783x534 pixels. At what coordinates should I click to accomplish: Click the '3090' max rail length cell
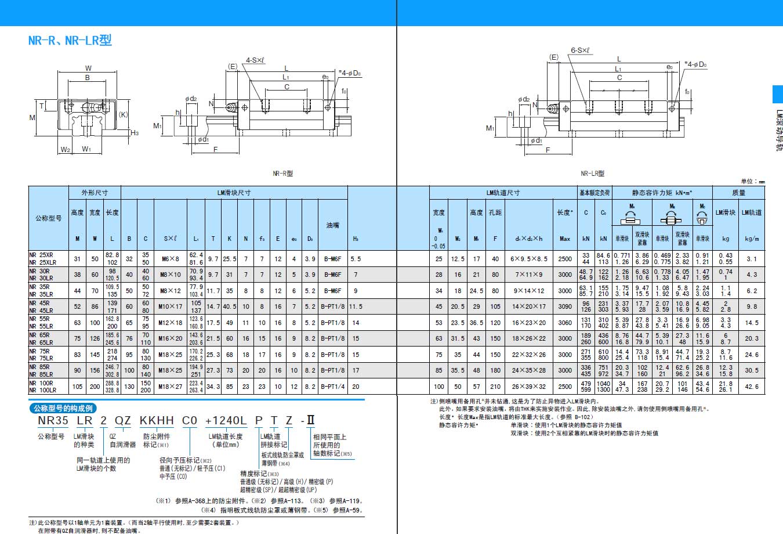[x=565, y=306]
